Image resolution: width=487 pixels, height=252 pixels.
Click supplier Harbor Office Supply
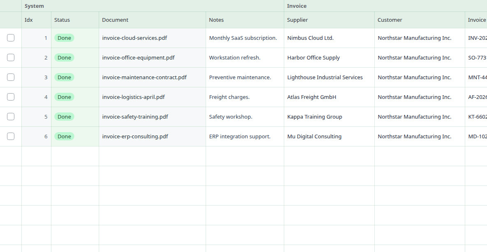tap(329, 57)
